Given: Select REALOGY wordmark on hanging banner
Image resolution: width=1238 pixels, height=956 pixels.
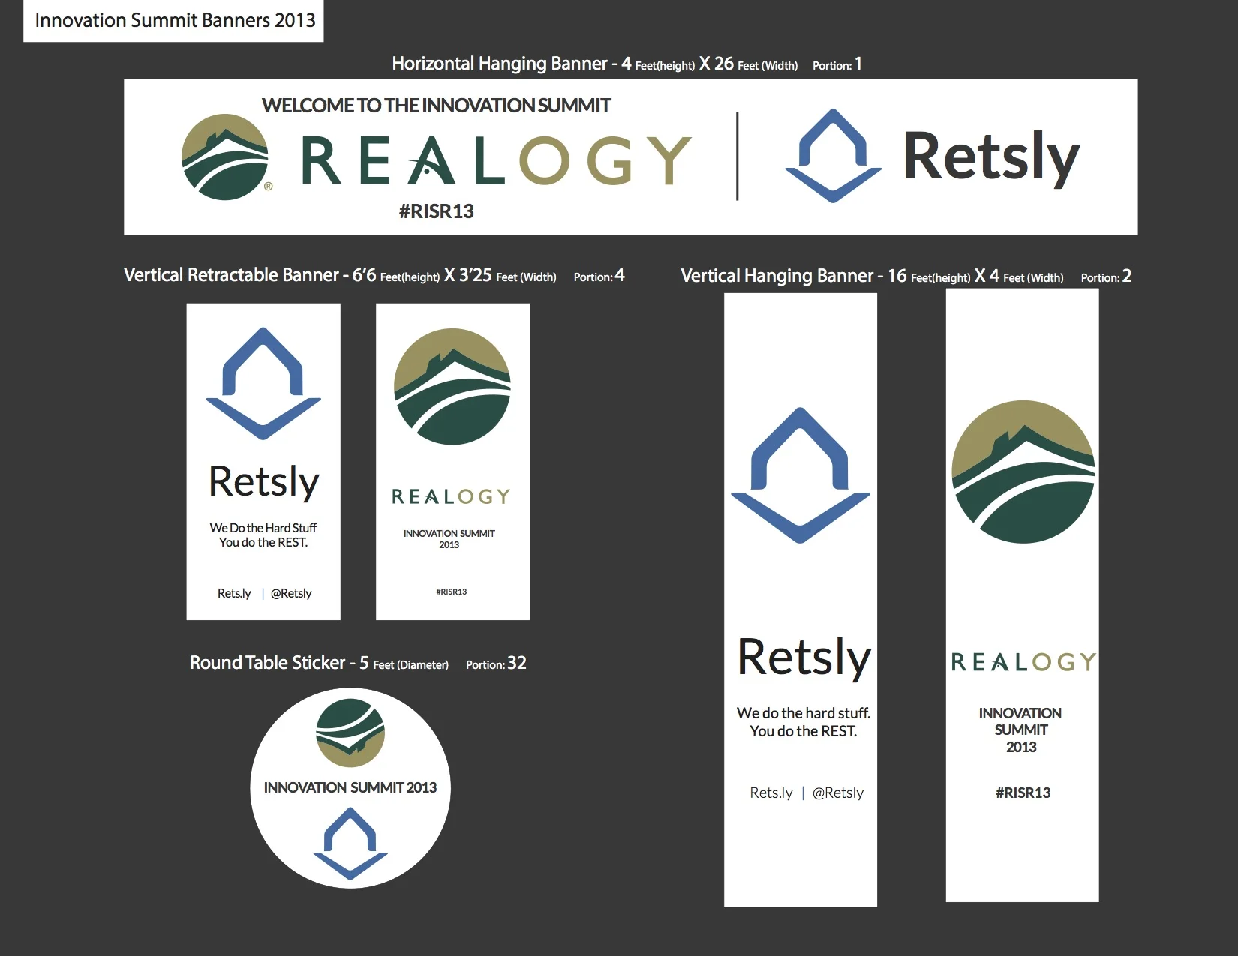Looking at the screenshot, I should coord(1023,662).
